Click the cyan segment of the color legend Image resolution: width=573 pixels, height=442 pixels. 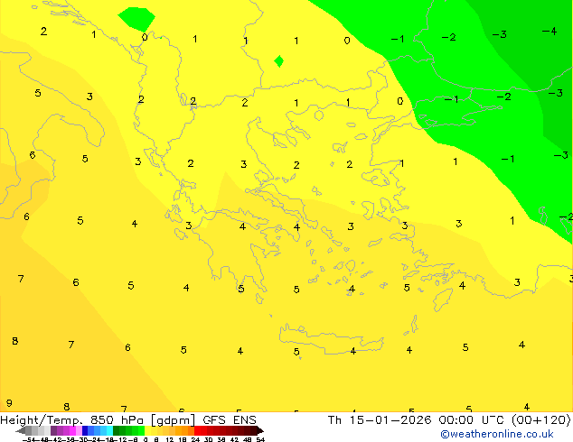click(x=109, y=430)
